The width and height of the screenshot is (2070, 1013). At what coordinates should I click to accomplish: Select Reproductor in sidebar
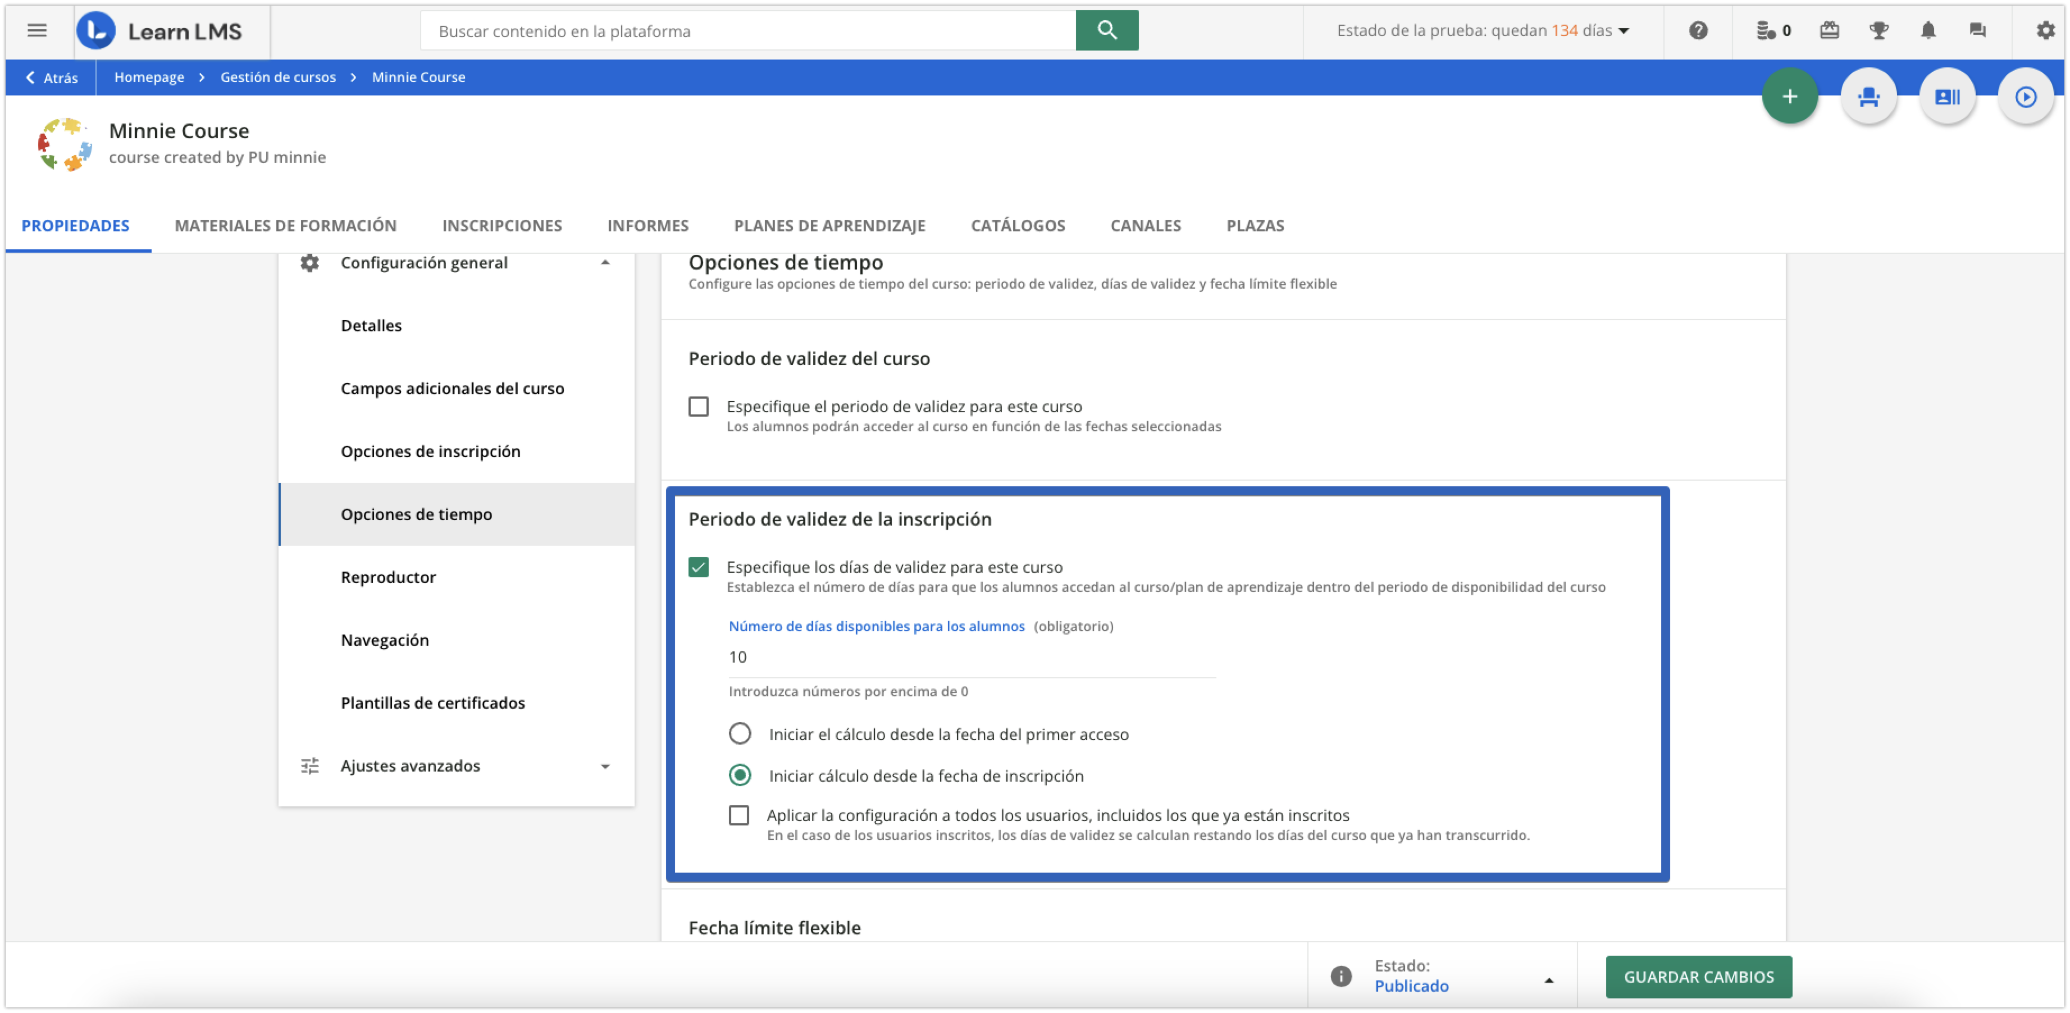click(457, 577)
